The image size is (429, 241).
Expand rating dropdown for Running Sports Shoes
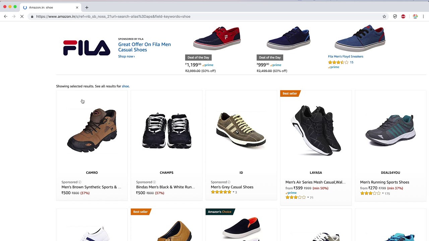[x=383, y=193]
